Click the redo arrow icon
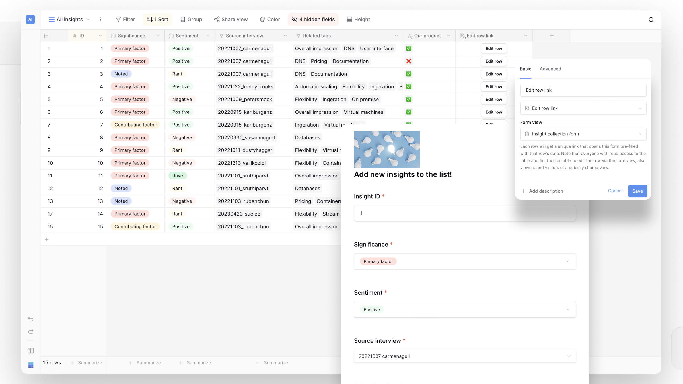This screenshot has width=683, height=384. [x=30, y=331]
